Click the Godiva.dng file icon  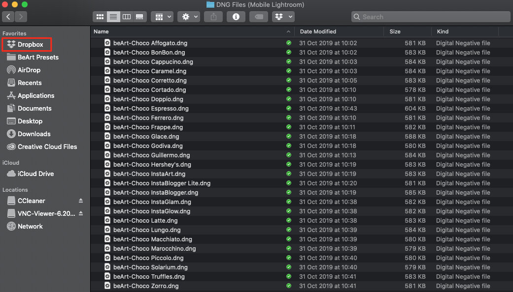click(x=107, y=146)
